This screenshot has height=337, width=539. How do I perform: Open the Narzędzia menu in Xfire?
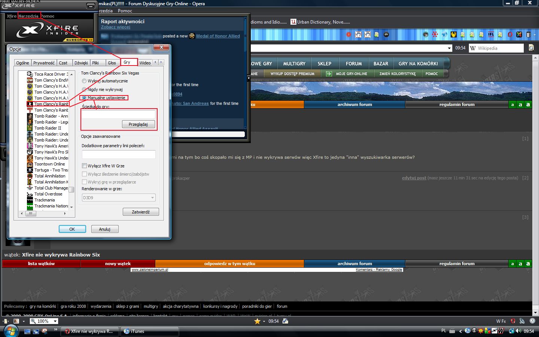(28, 16)
